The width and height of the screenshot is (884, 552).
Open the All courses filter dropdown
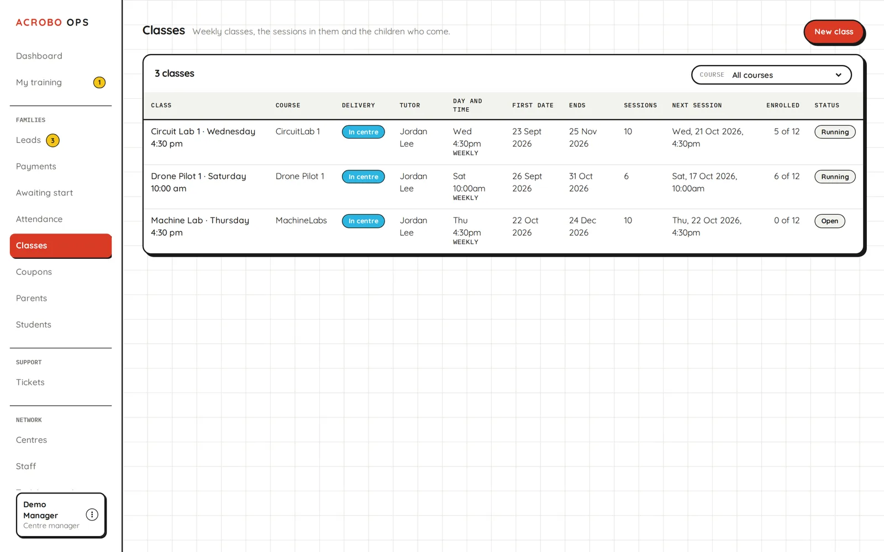(771, 75)
